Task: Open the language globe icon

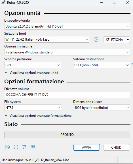Action: [7, 147]
